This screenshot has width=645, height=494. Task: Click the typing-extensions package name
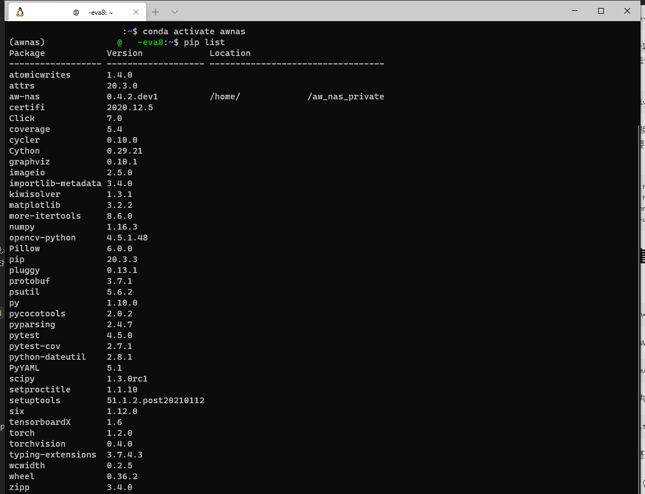(53, 455)
